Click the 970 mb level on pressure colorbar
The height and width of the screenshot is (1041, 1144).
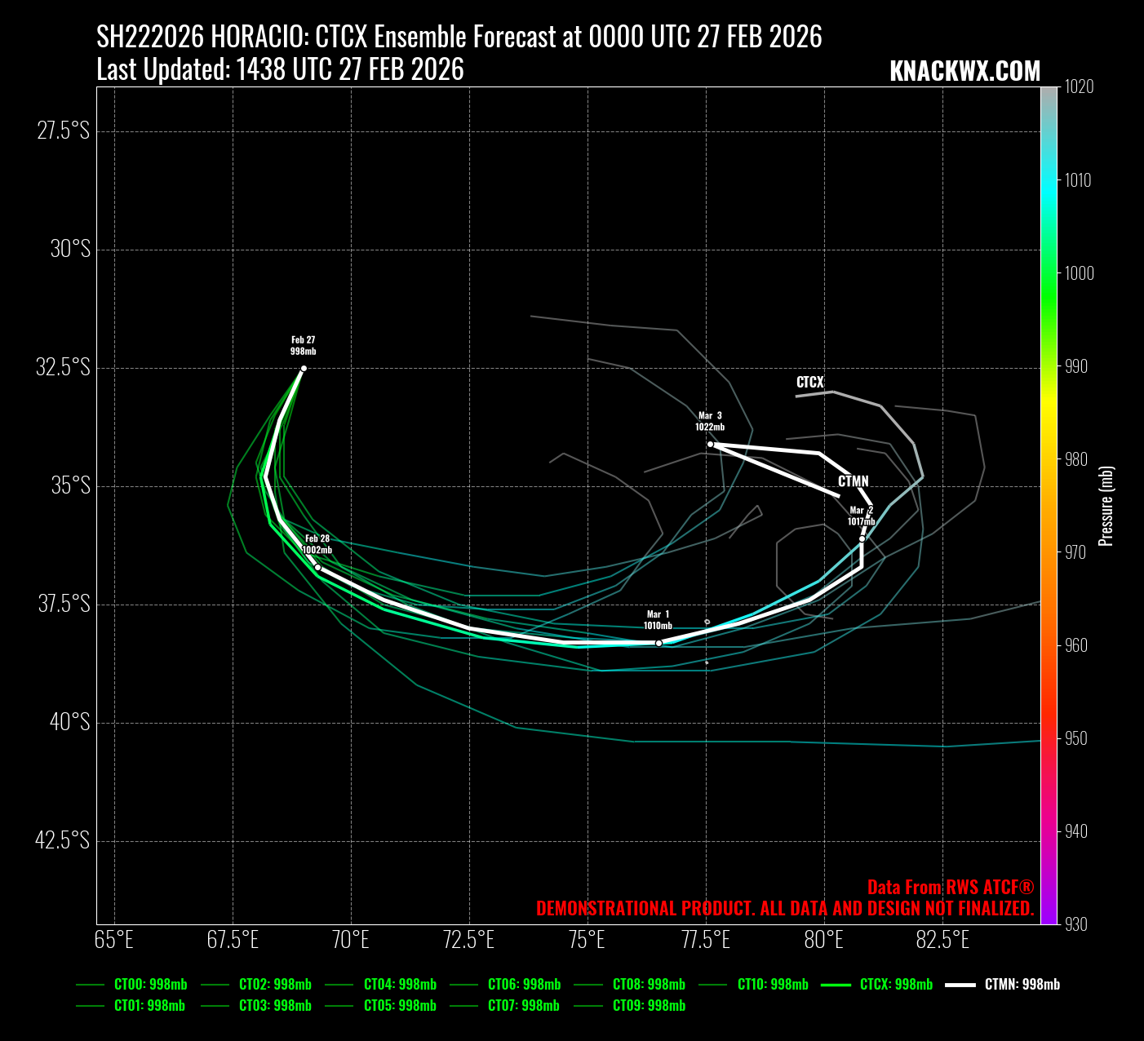1049,552
